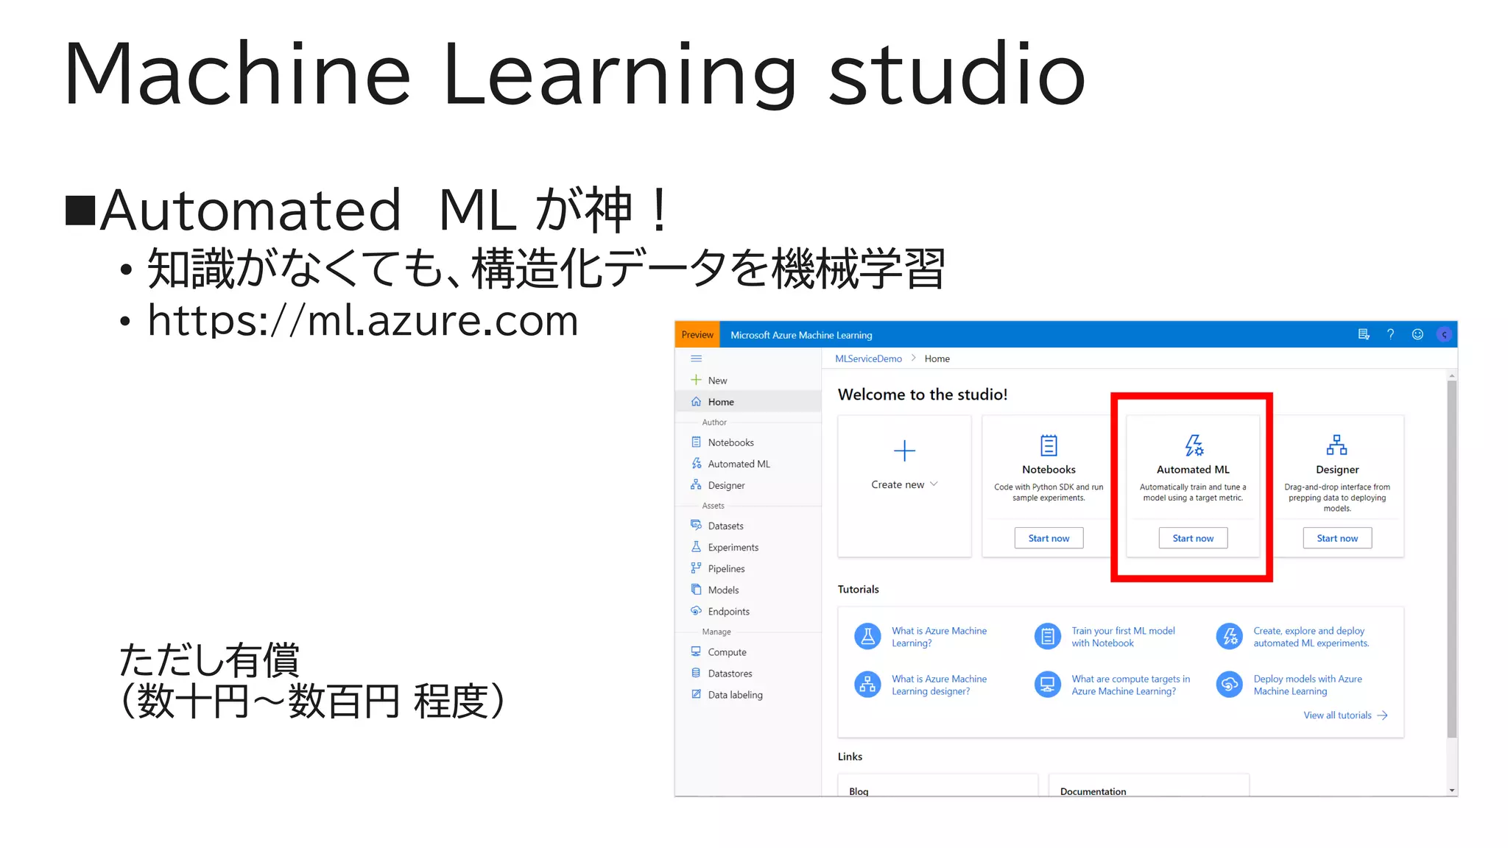
Task: Click the Designer icon in sidebar
Action: pyautogui.click(x=696, y=484)
